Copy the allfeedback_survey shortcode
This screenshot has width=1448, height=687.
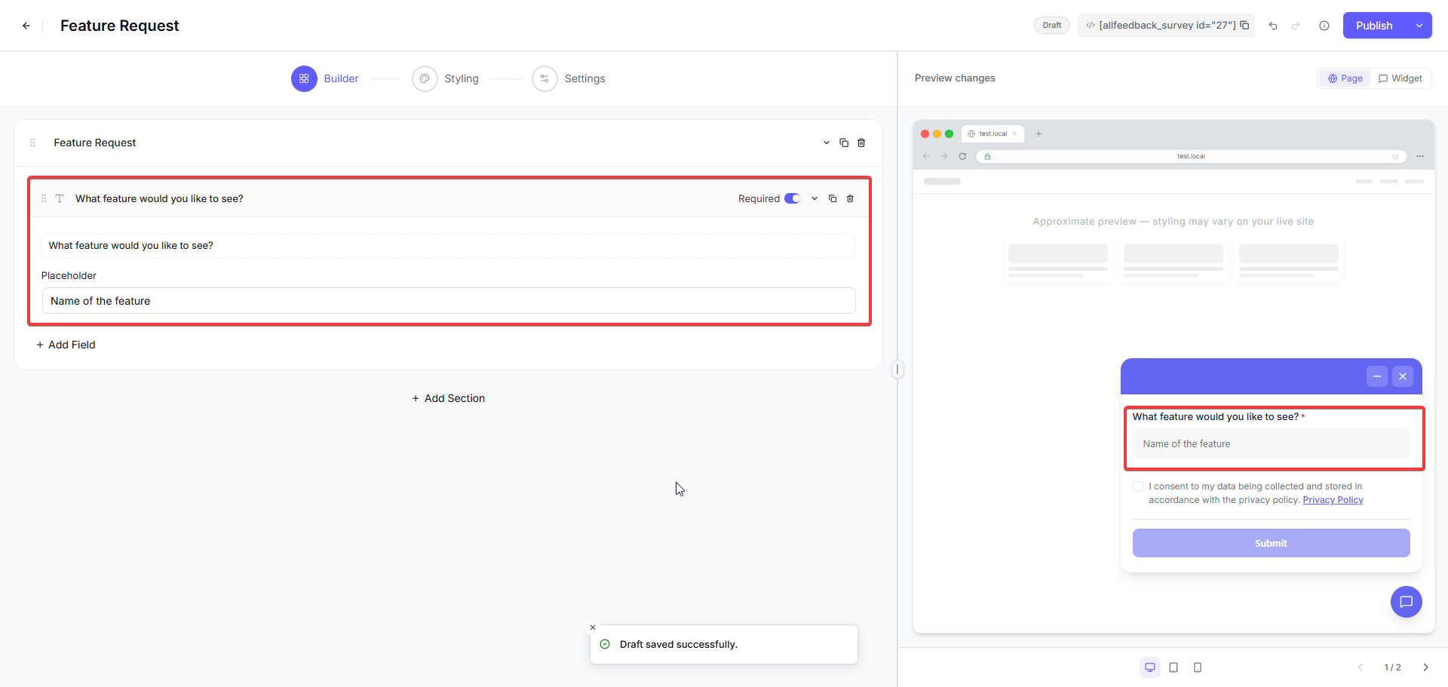[x=1244, y=25]
